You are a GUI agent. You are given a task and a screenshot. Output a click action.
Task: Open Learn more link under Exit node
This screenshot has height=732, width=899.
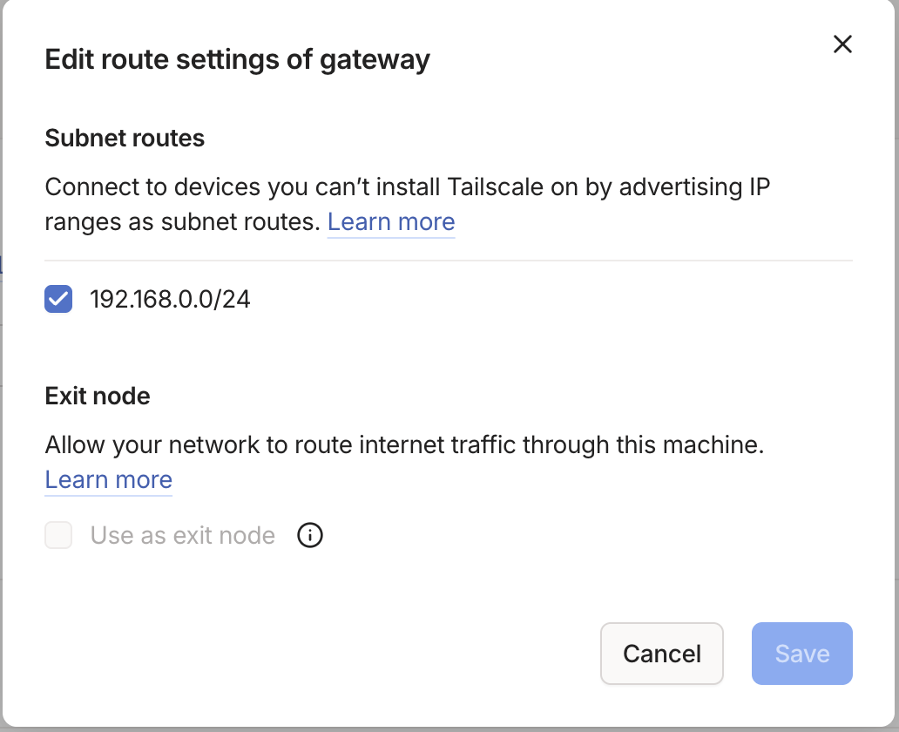[x=108, y=480]
